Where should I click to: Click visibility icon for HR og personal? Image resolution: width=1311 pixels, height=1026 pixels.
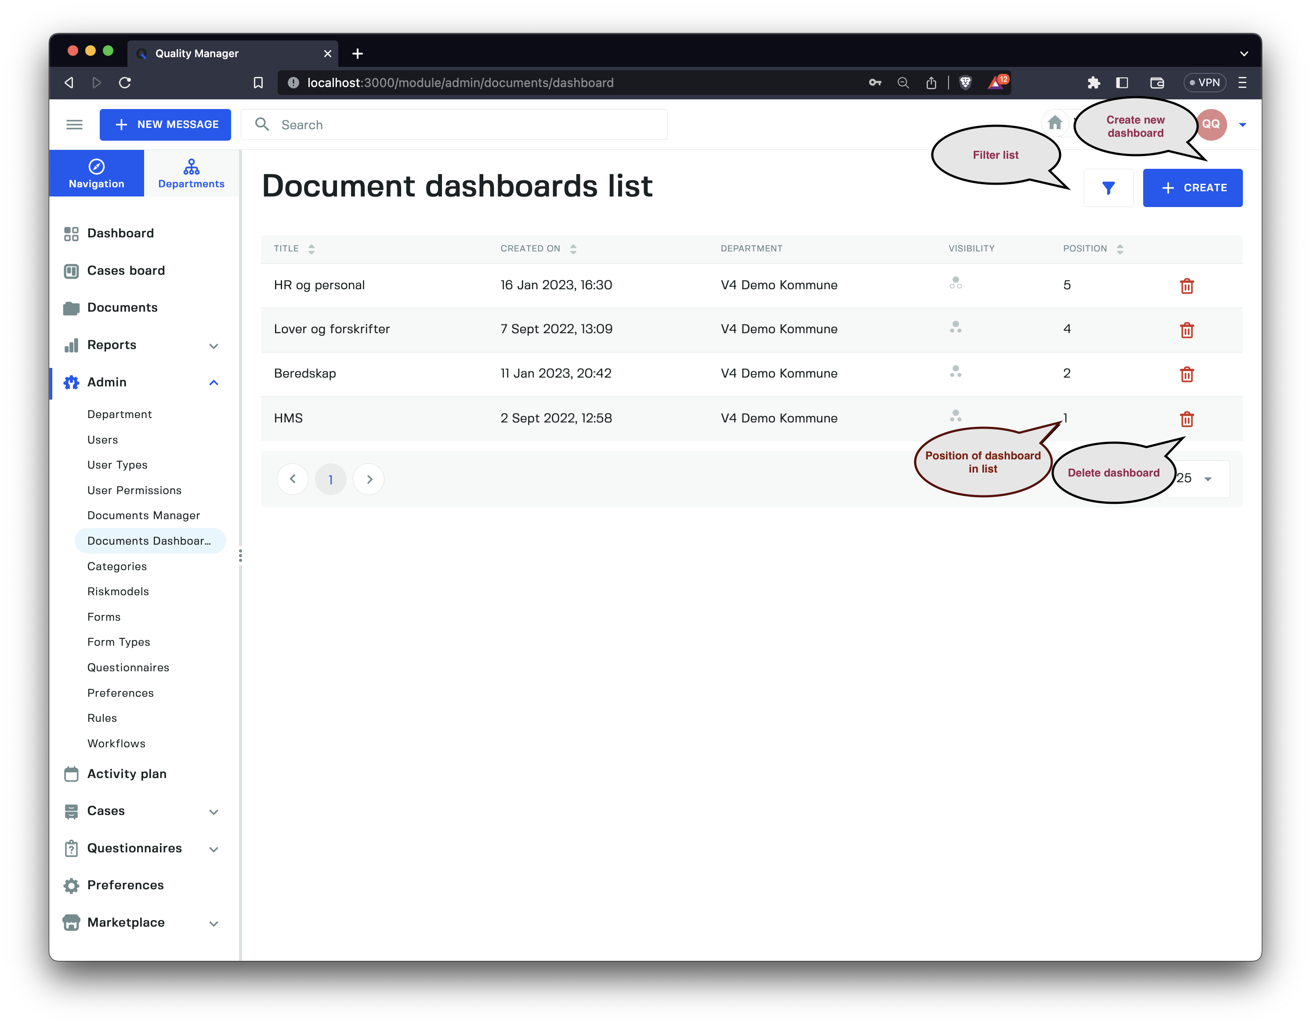pos(956,283)
